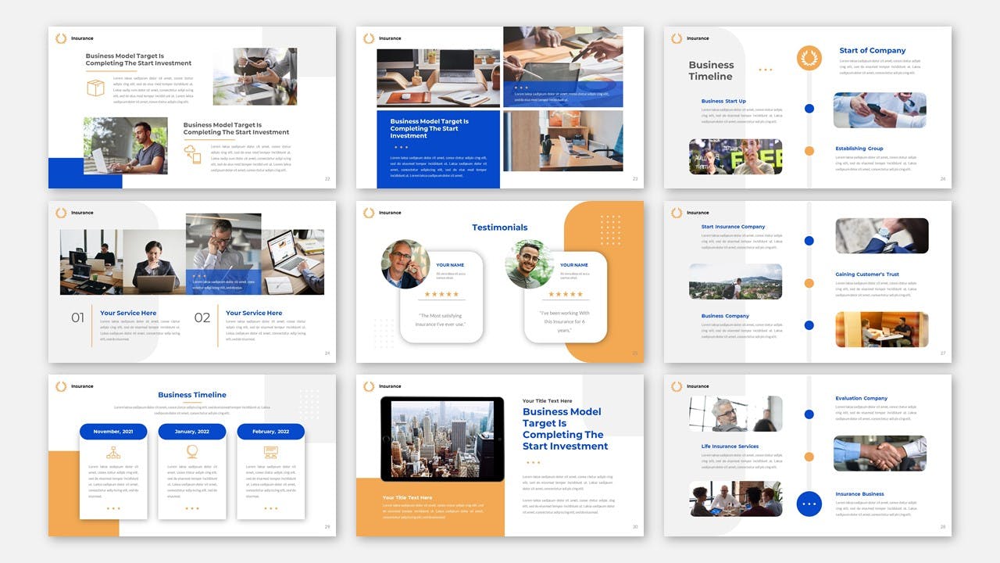Click the man with laptop photo
Screen dimensions: 1000x563
coord(125,145)
